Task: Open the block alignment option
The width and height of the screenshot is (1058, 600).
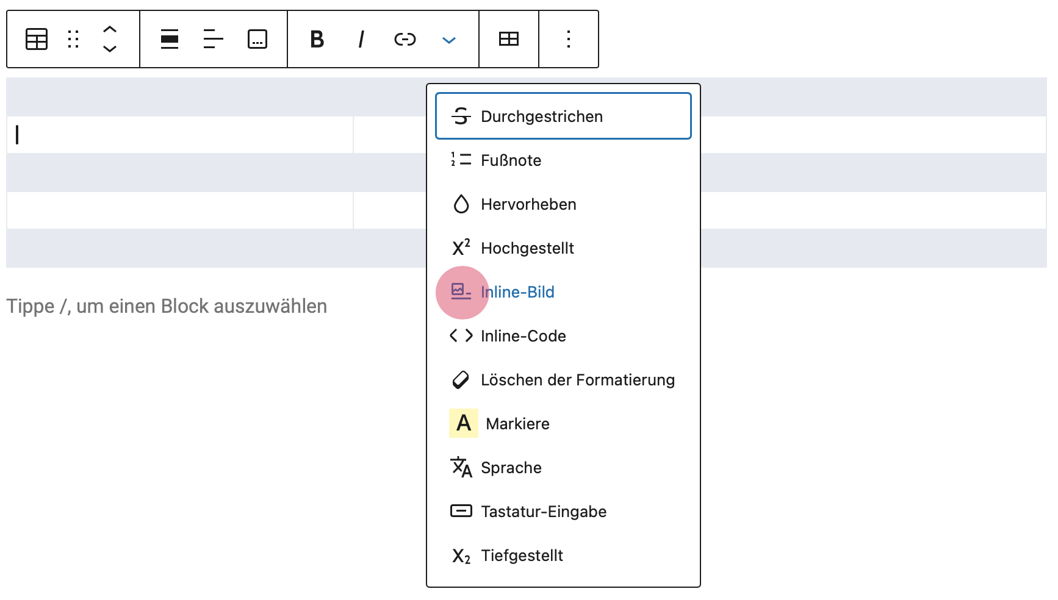Action: [170, 40]
